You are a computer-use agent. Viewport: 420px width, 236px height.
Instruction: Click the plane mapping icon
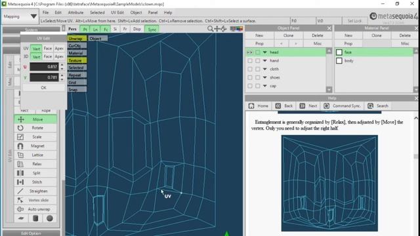[21, 218]
